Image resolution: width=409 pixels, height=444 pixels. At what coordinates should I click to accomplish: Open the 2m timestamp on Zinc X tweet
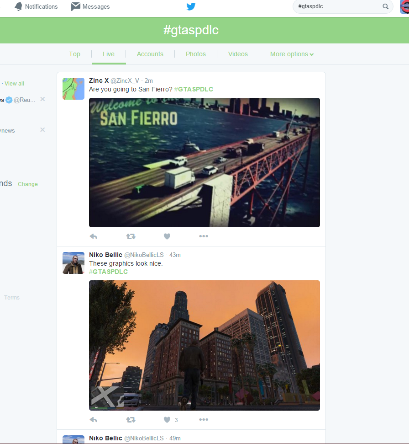point(149,80)
